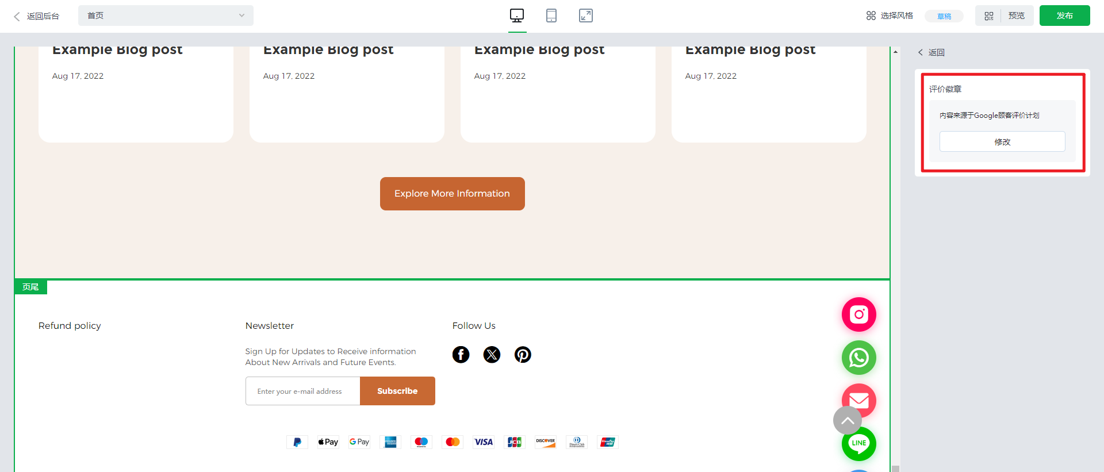Screen dimensions: 1104x472
Task: Focus the e-mail address input field
Action: (x=303, y=391)
